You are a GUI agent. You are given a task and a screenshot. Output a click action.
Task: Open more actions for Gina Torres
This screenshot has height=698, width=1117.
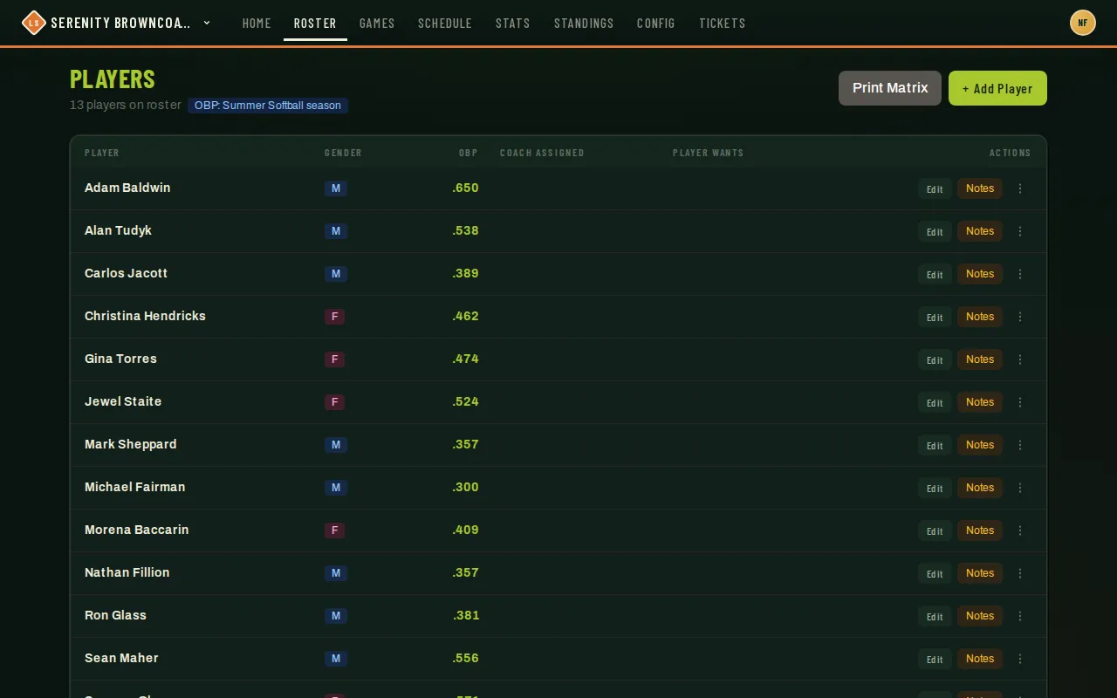(1020, 359)
